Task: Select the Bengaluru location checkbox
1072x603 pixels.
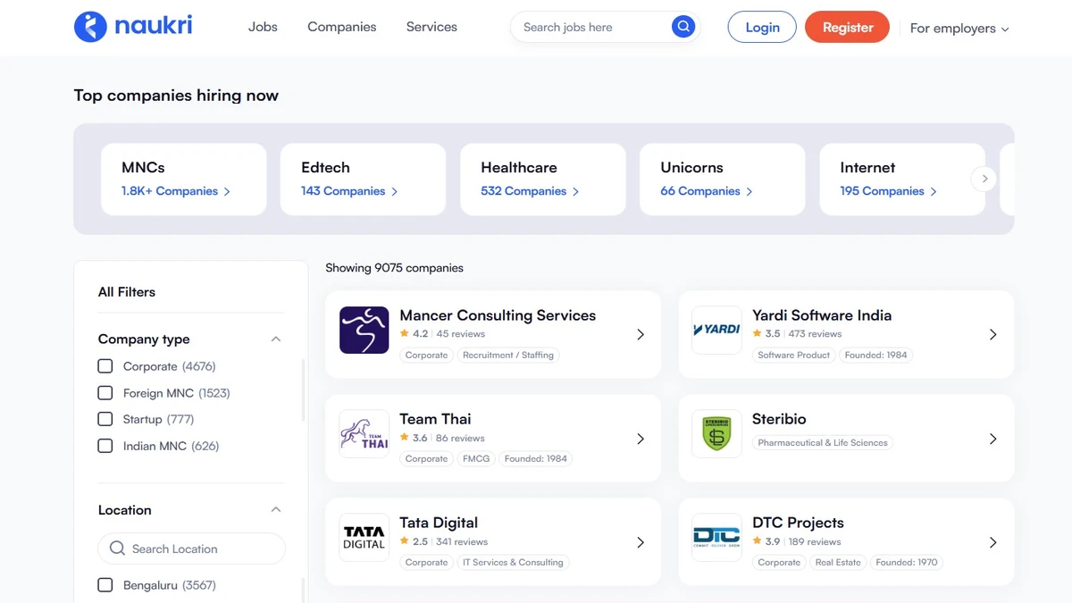Action: coord(105,584)
